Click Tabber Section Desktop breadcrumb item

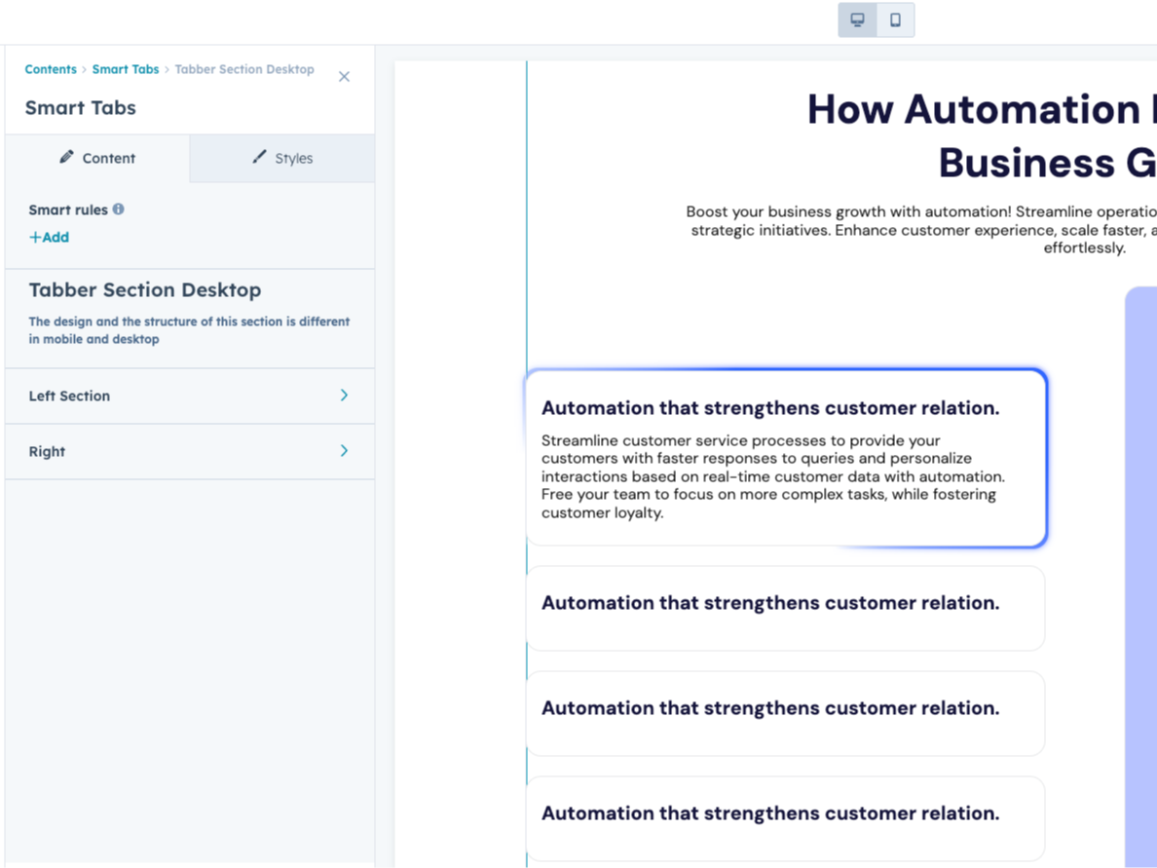(x=244, y=70)
